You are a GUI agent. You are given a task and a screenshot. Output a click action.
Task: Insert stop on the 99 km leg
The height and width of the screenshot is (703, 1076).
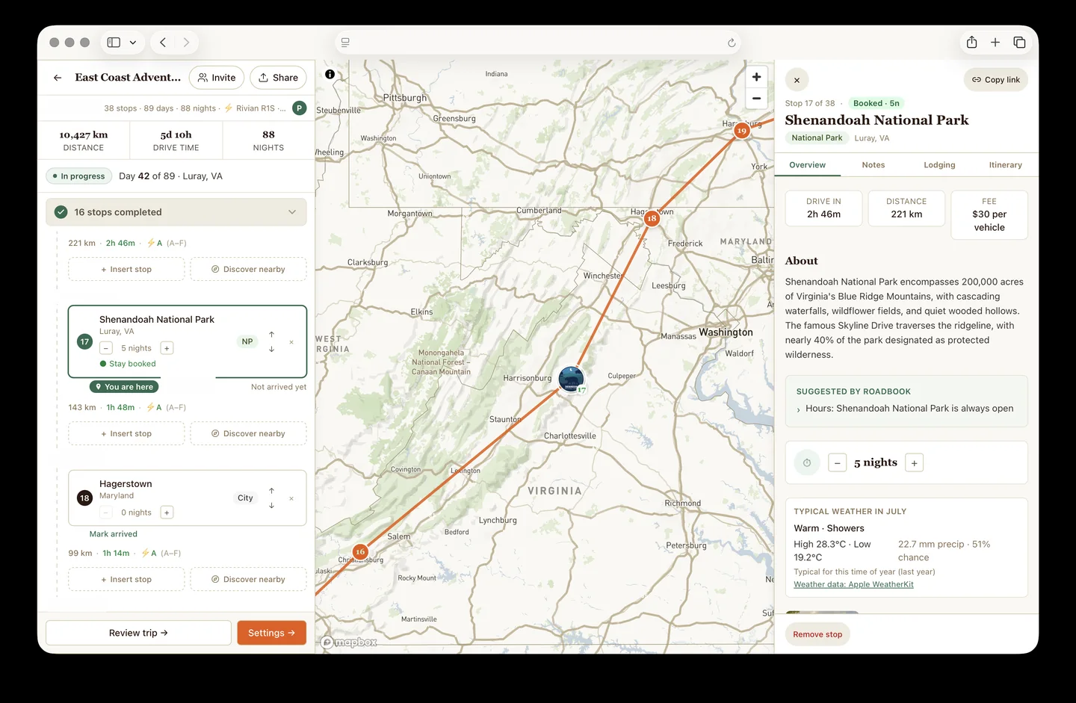coord(126,580)
